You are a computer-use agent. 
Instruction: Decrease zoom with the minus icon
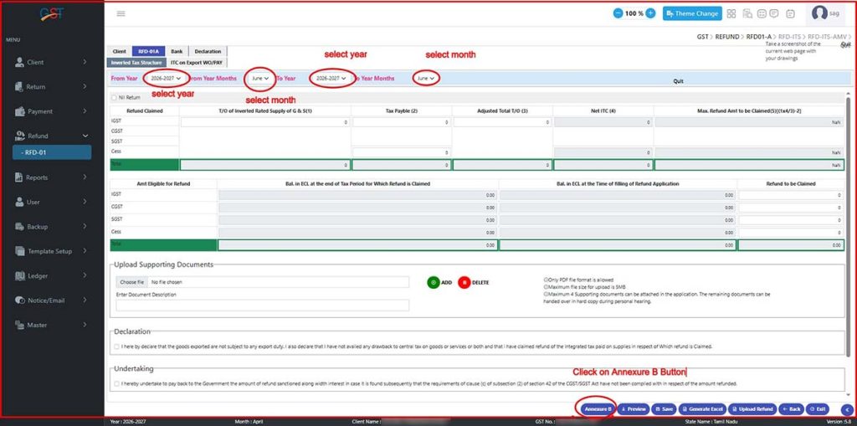pyautogui.click(x=618, y=13)
